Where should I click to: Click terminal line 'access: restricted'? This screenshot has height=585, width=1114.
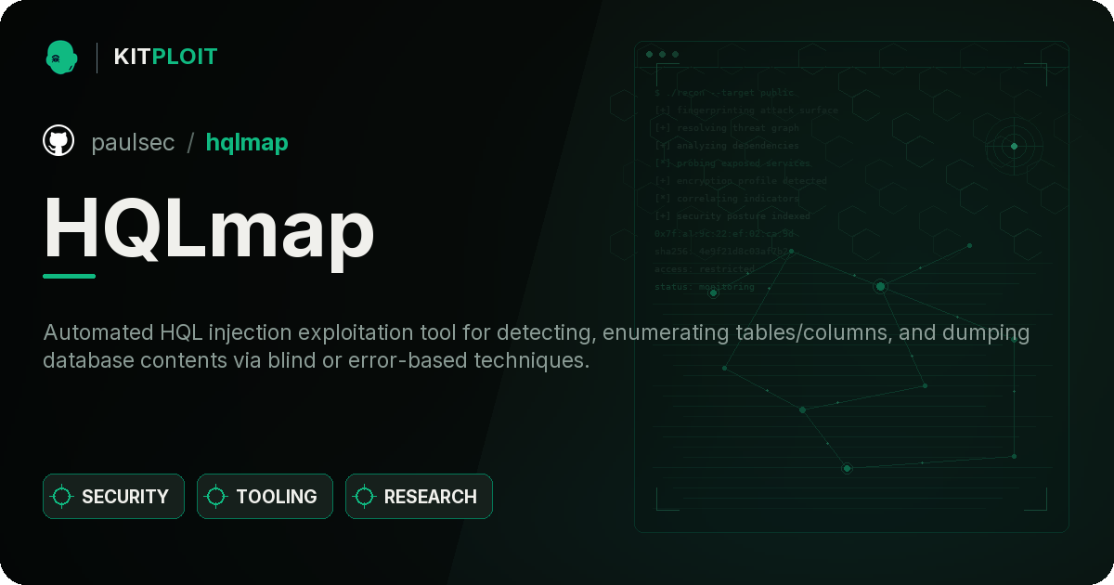coord(705,269)
